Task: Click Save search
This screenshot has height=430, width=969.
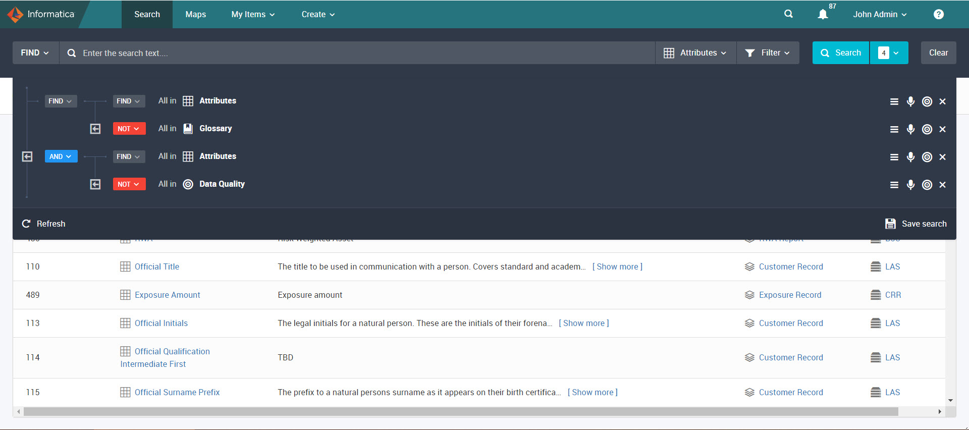Action: tap(916, 224)
